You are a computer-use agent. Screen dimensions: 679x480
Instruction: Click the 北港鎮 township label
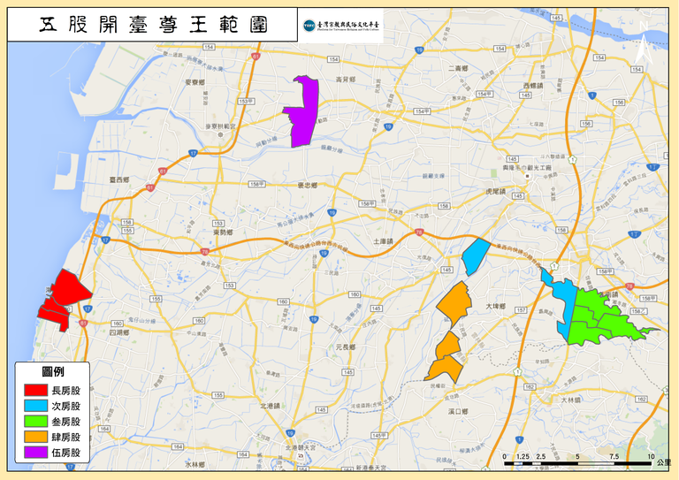pyautogui.click(x=270, y=406)
